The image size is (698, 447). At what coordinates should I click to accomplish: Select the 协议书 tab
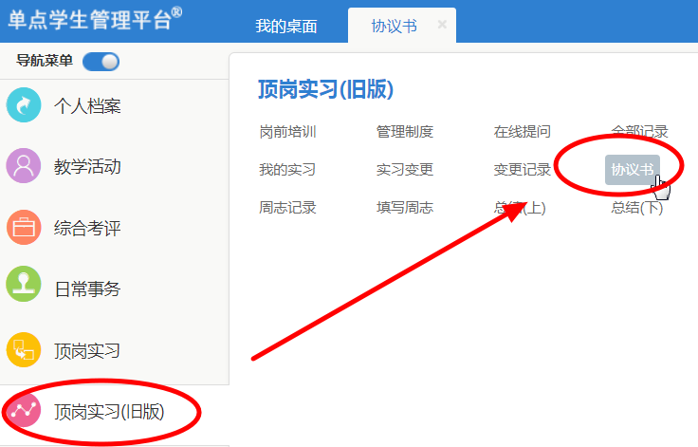[x=394, y=26]
